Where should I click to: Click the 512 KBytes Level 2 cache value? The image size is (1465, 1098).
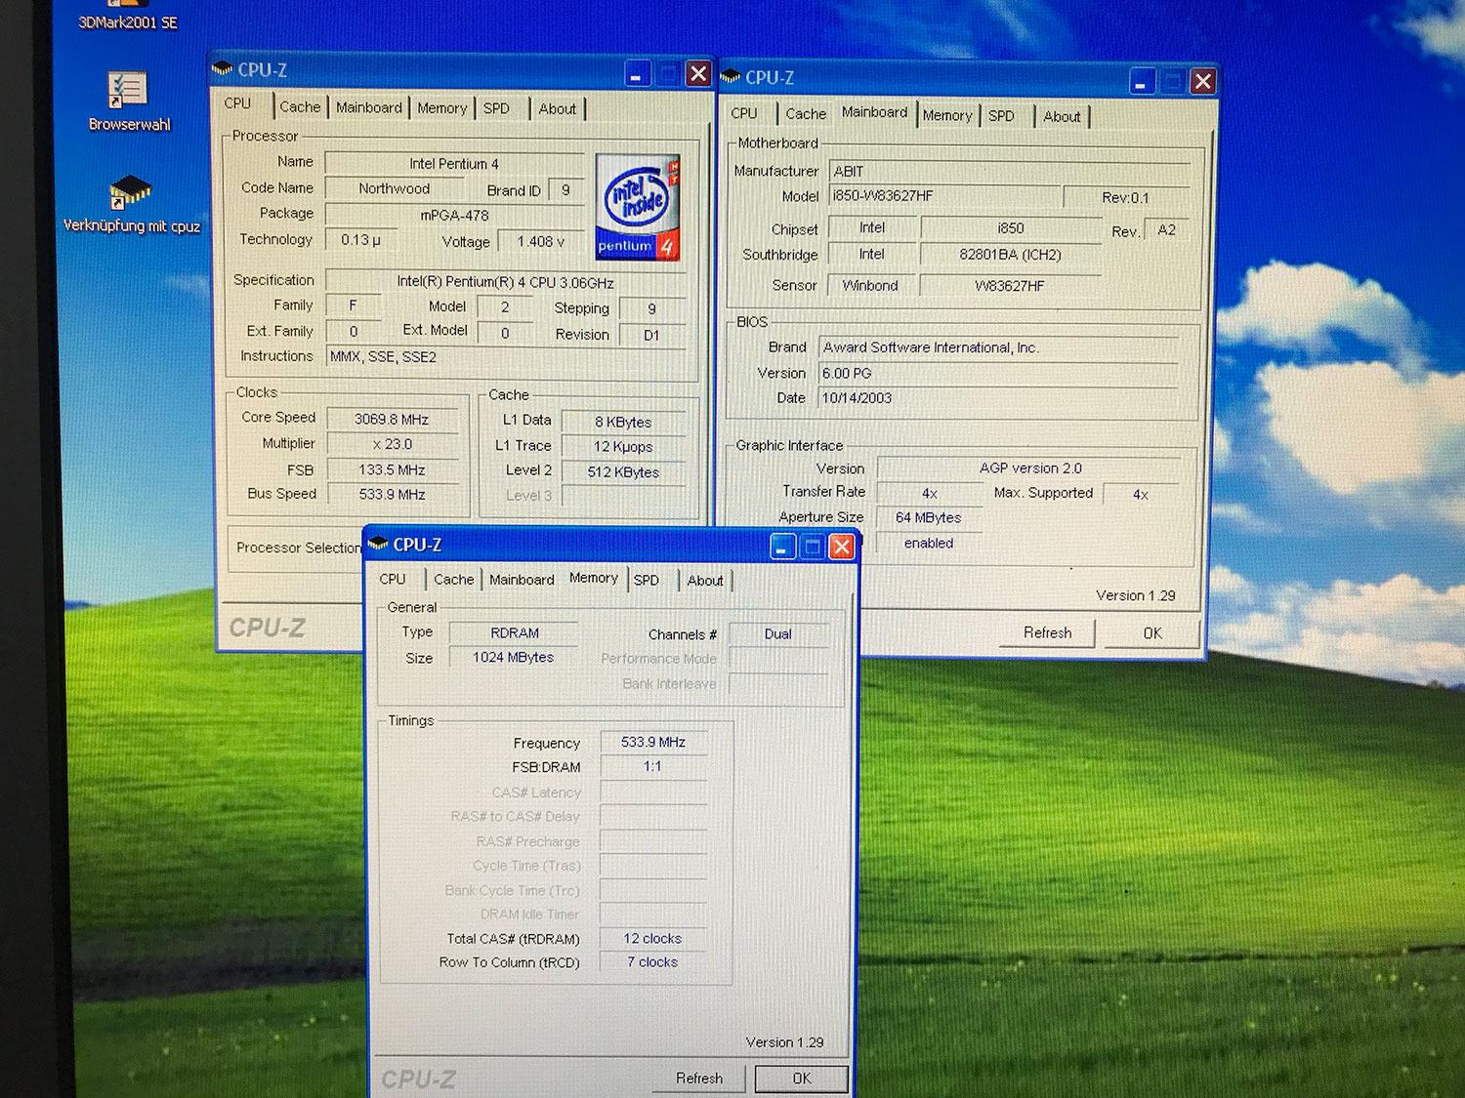pos(623,472)
